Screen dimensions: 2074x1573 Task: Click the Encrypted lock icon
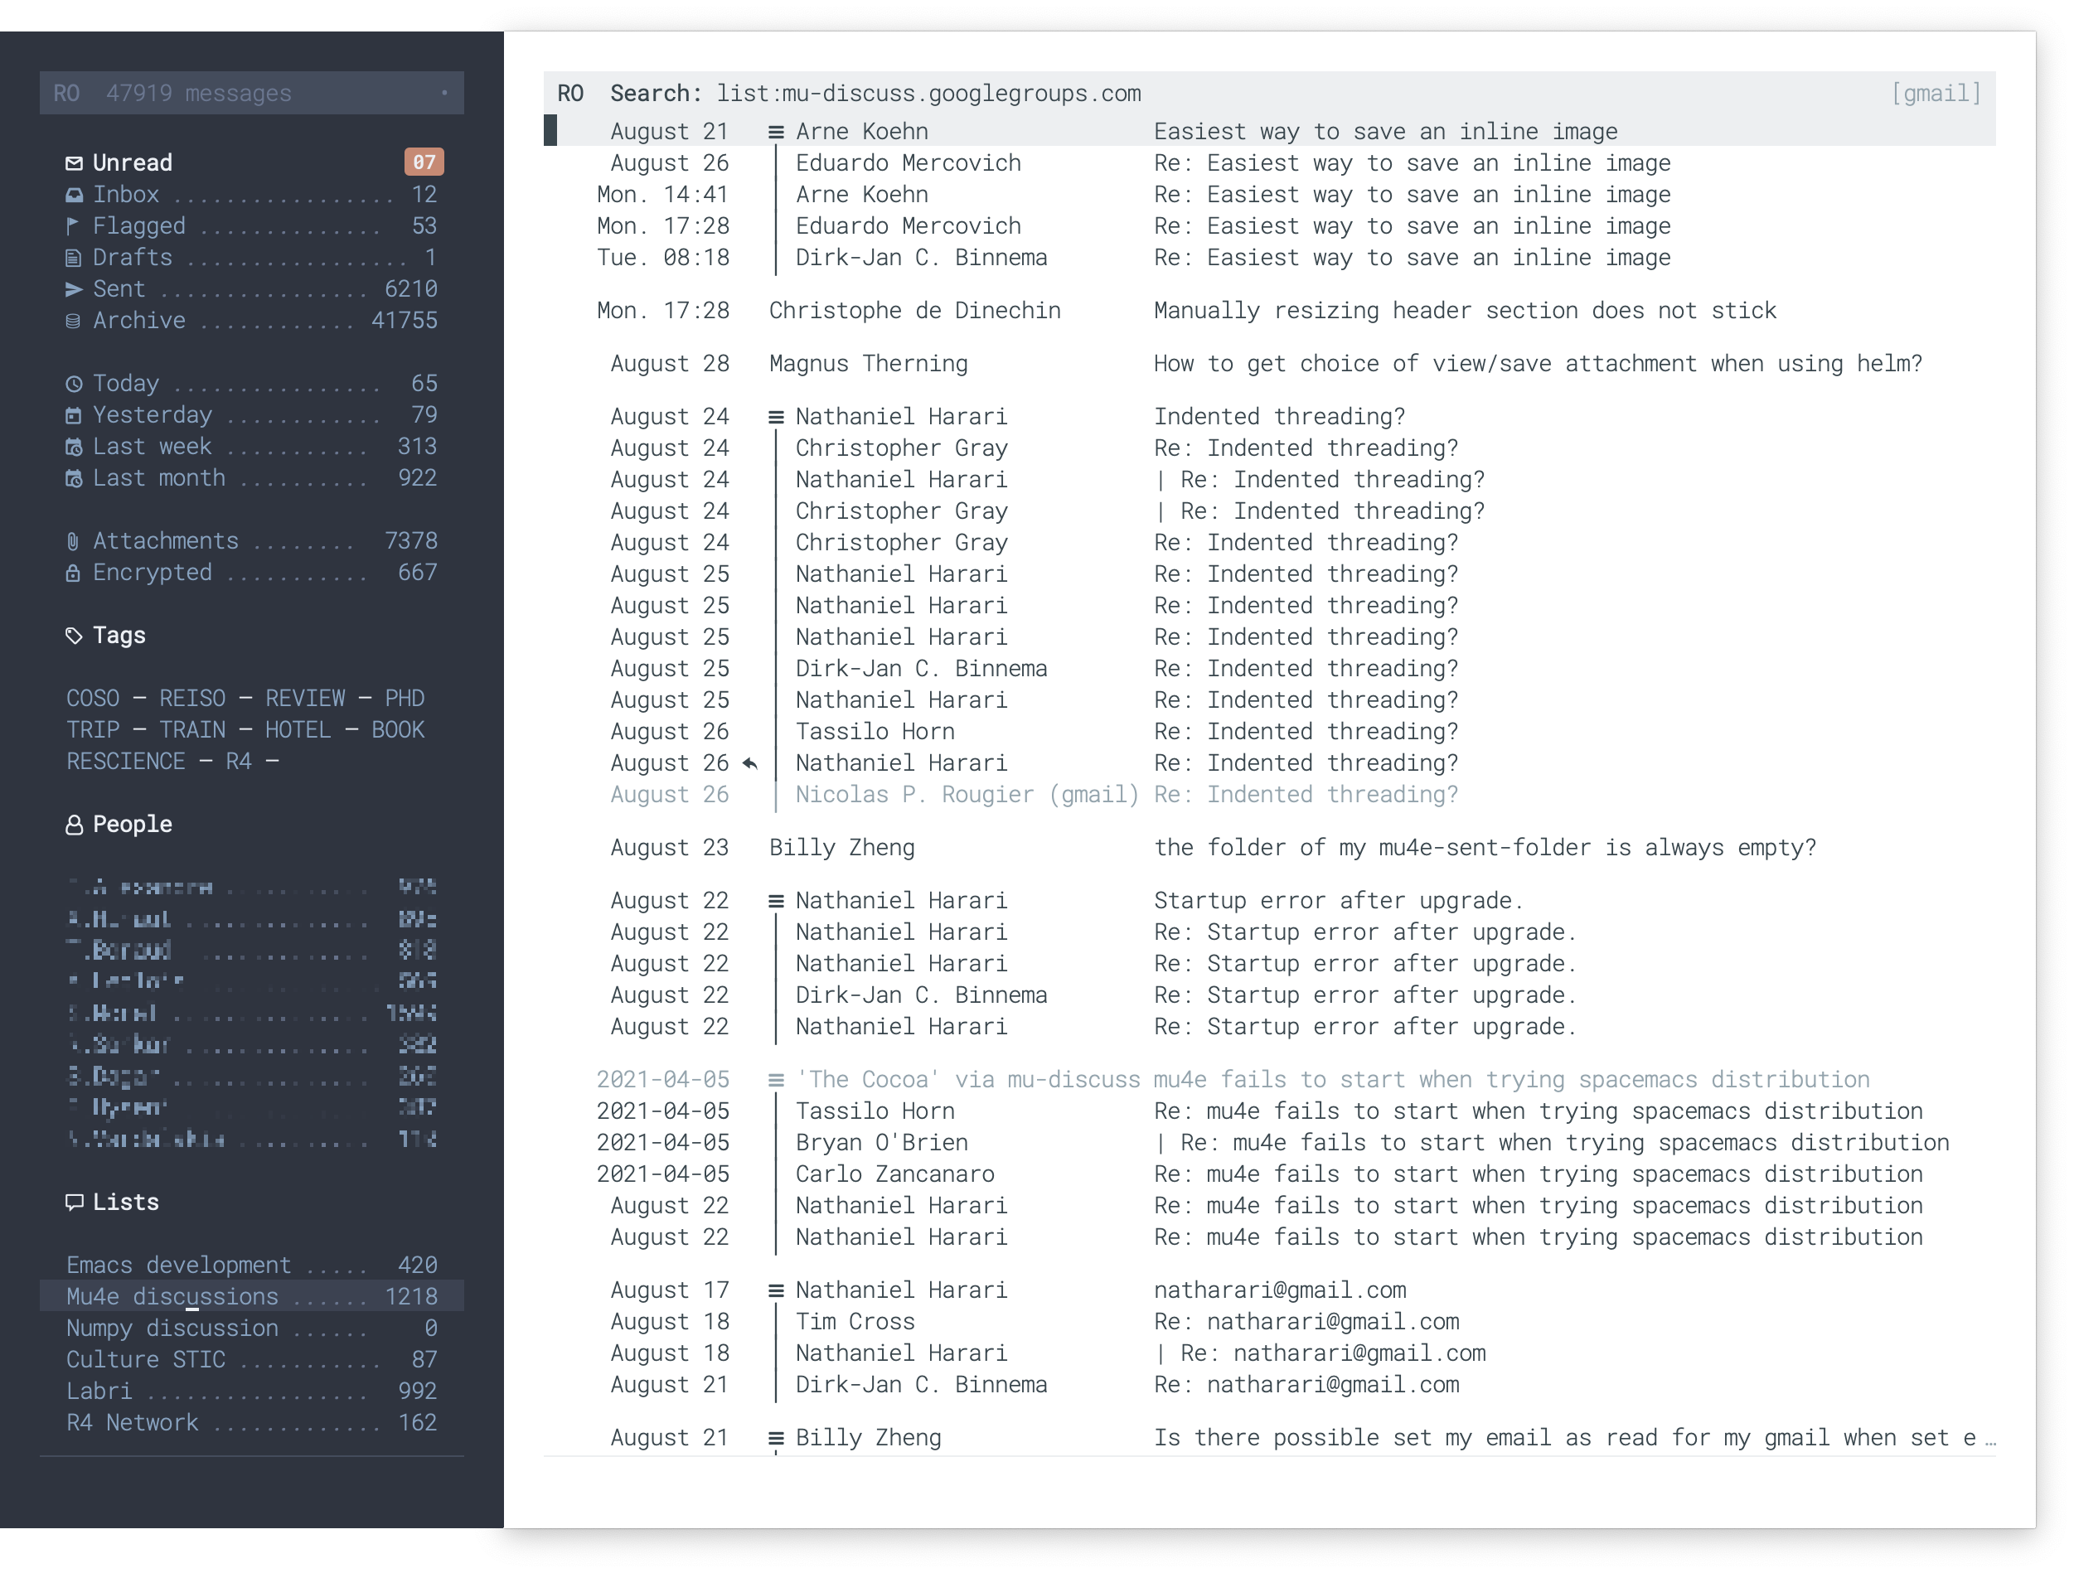(x=74, y=573)
